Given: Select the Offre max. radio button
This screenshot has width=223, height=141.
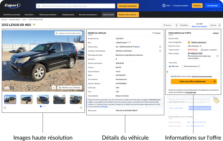Looking at the screenshot, I should (x=170, y=66).
